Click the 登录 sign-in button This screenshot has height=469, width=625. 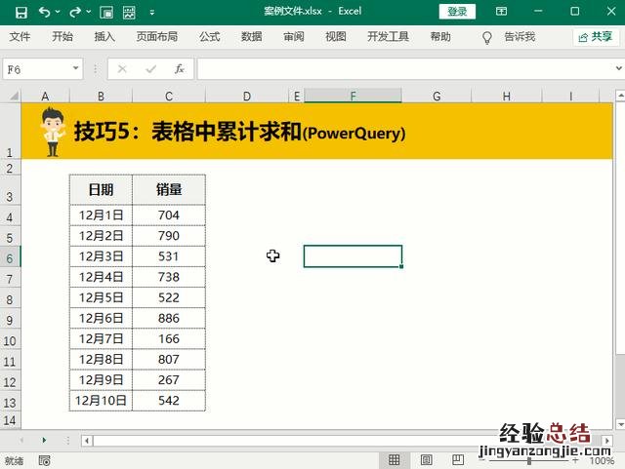(x=457, y=12)
